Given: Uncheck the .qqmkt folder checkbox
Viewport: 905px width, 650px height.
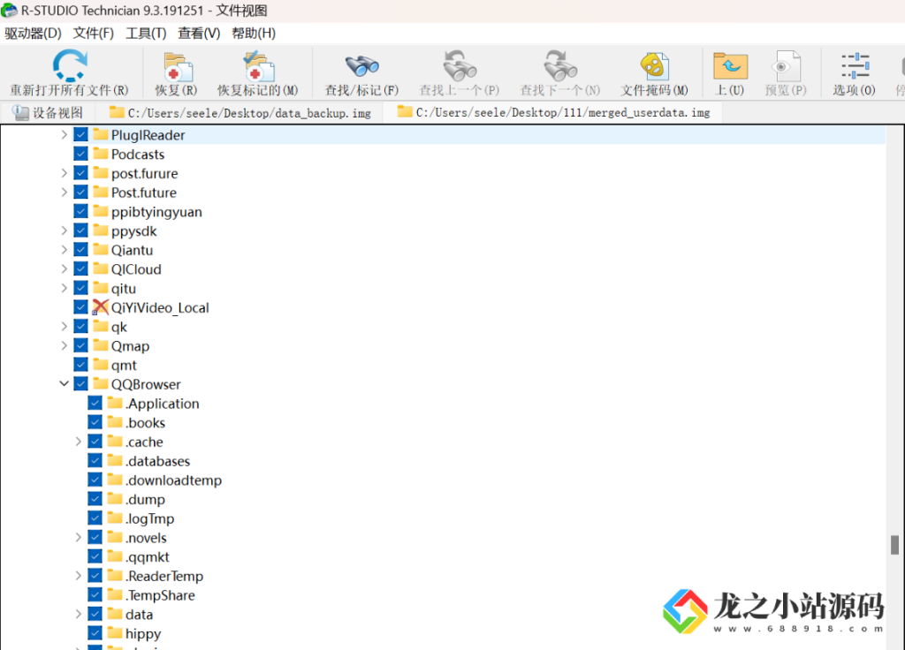Looking at the screenshot, I should (95, 556).
